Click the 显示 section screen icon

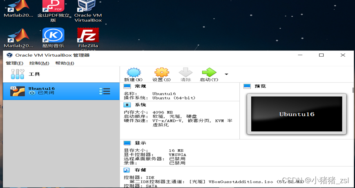[x=127, y=143]
